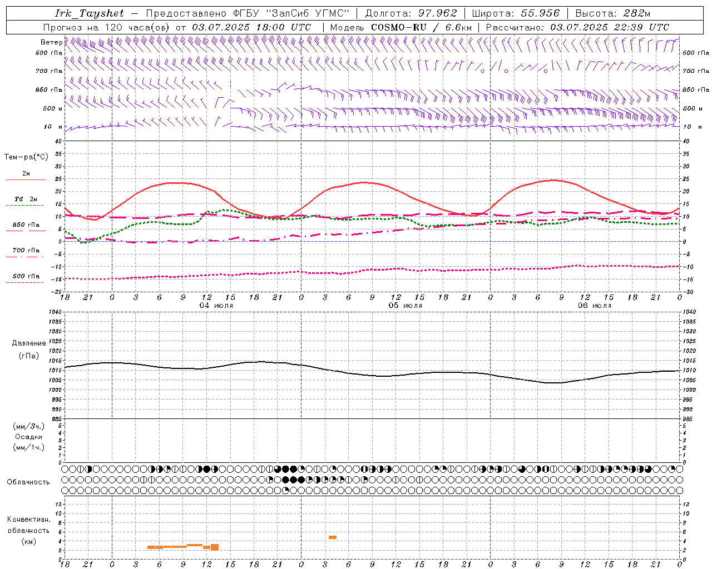Click the forecast start time 03.07.2025 18:00 UTC
Screen dimensions: 712x569
point(251,27)
